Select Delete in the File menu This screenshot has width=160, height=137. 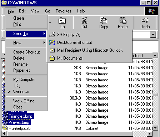(x=26, y=58)
